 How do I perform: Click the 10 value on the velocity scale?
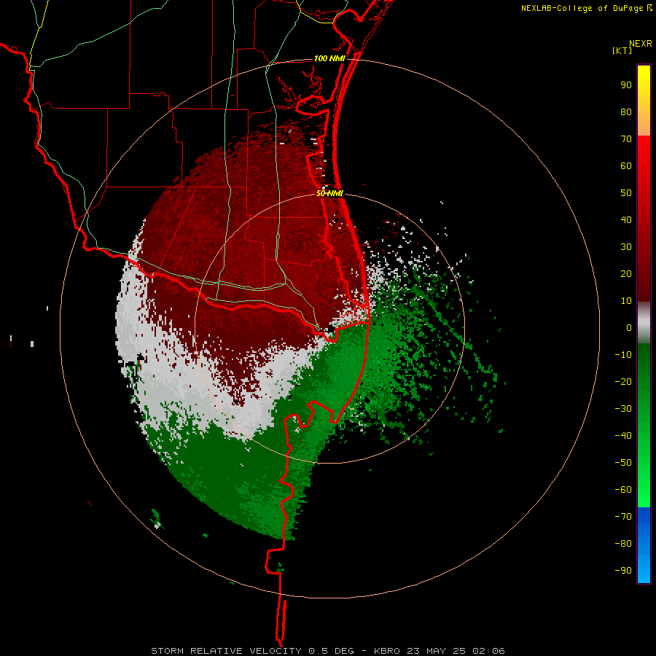tap(626, 301)
